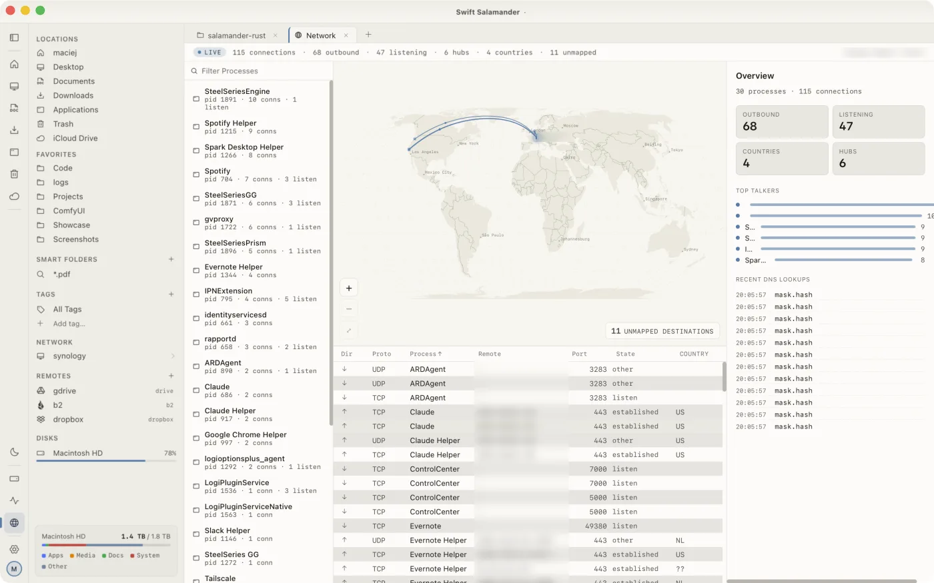Reset the map view with the expand icon
The width and height of the screenshot is (934, 583).
(x=349, y=330)
